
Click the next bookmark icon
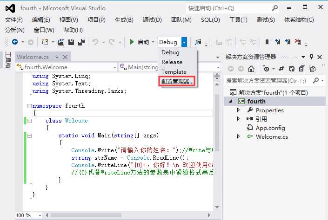tap(288, 42)
